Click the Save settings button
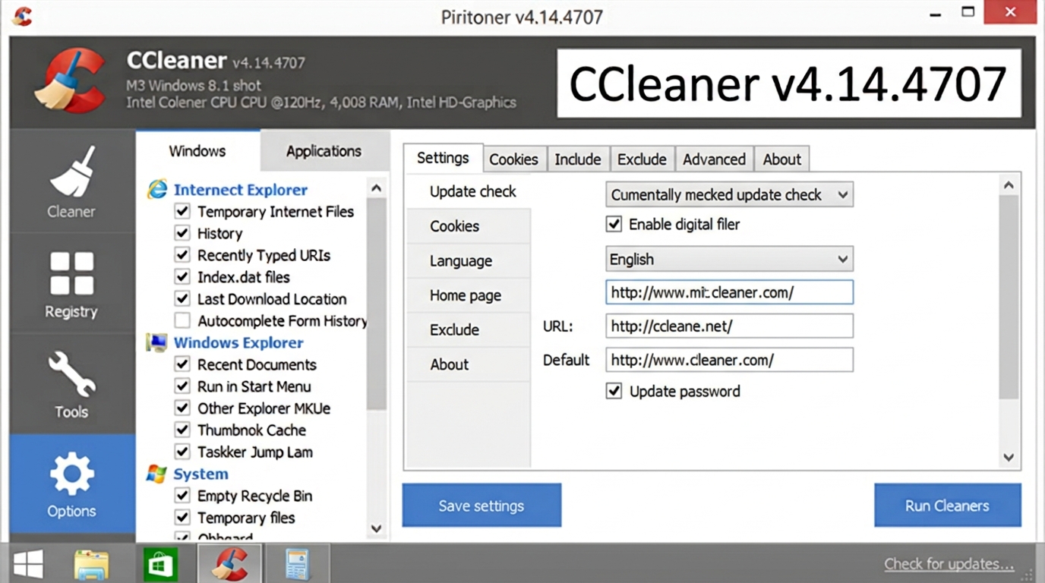 coord(481,506)
